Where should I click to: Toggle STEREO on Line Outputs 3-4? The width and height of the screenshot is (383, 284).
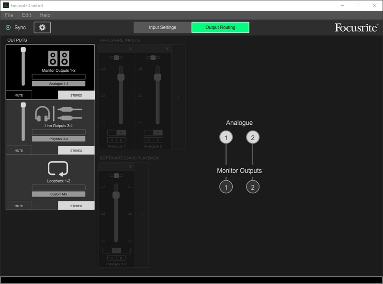coord(76,151)
